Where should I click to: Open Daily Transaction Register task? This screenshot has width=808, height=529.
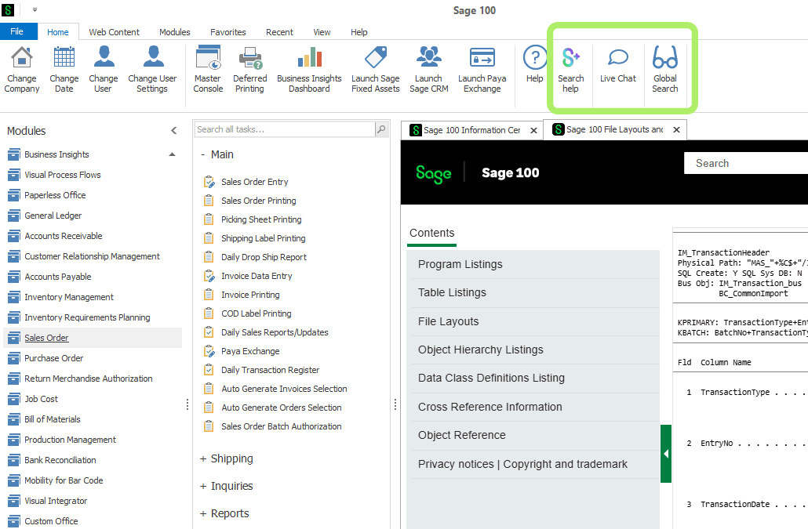(270, 370)
